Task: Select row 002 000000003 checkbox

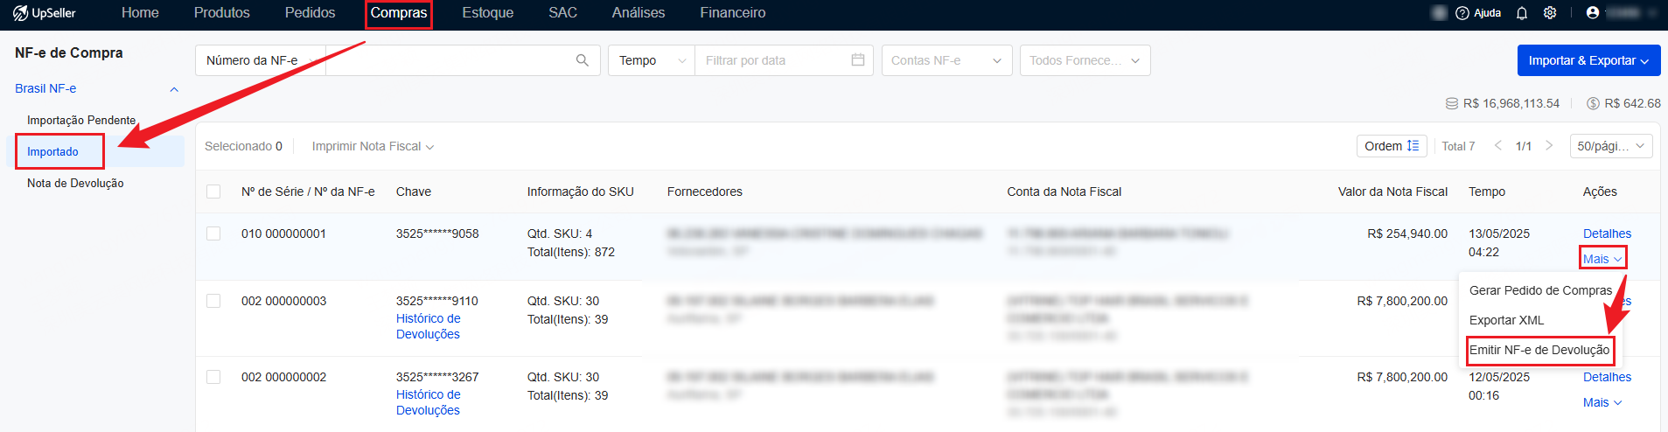Action: coord(213,301)
